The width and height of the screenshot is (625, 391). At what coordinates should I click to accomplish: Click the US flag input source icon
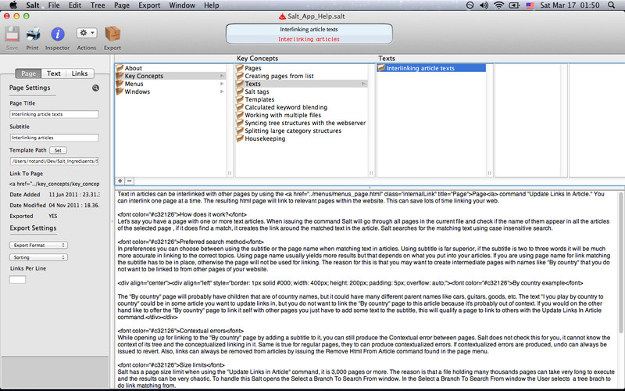530,5
